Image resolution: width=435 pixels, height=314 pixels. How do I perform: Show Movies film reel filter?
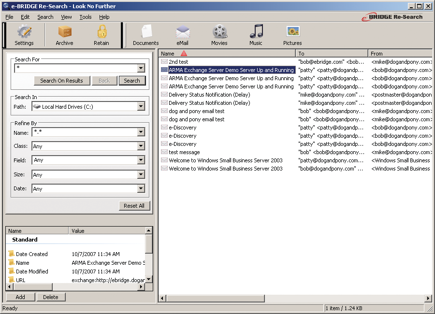(219, 32)
